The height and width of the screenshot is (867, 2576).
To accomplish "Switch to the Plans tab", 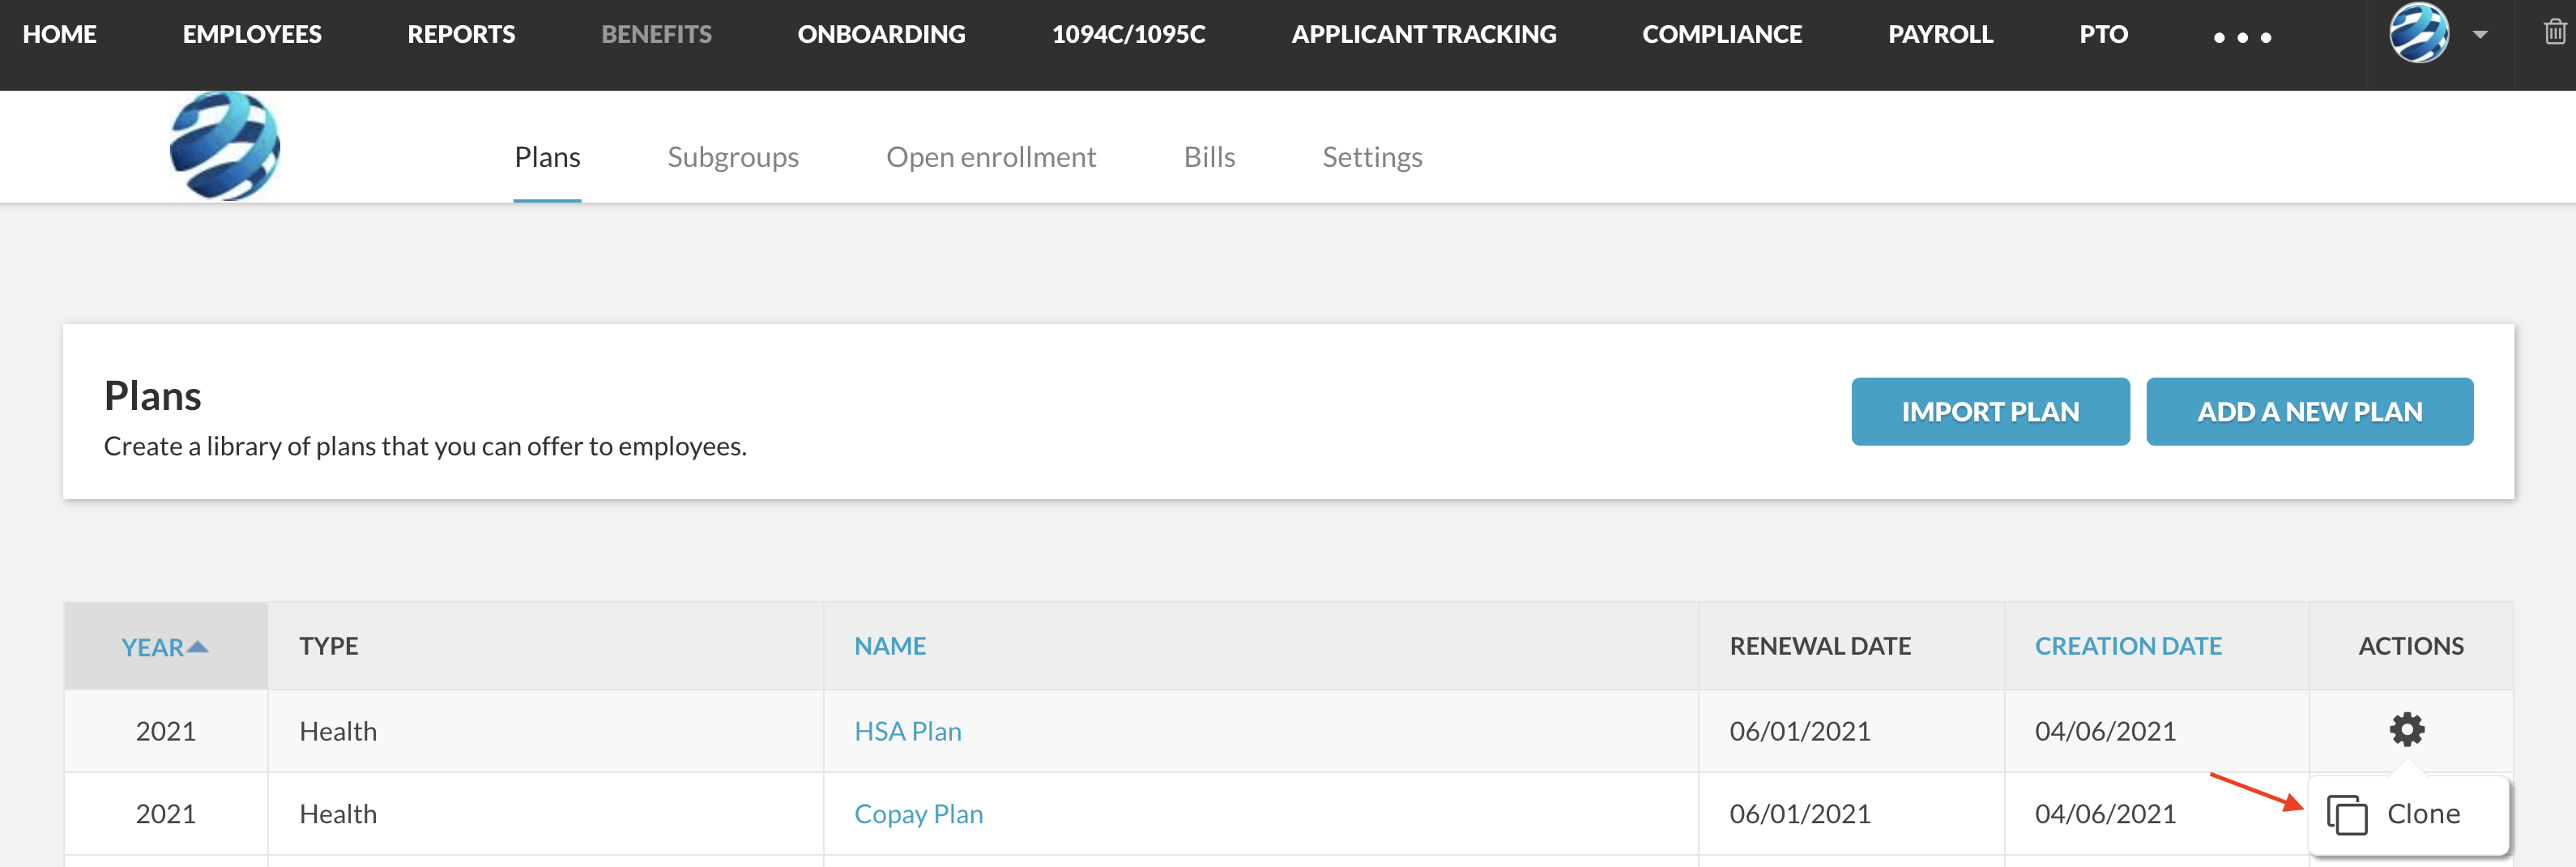I will pyautogui.click(x=547, y=157).
